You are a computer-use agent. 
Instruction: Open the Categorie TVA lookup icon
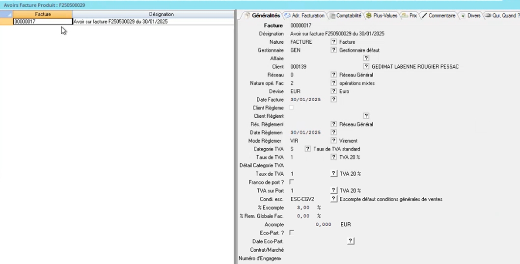pyautogui.click(x=307, y=149)
